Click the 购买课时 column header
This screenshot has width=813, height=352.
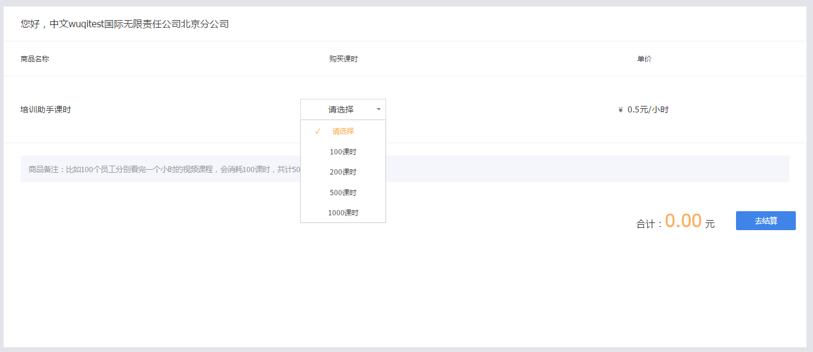click(x=343, y=59)
